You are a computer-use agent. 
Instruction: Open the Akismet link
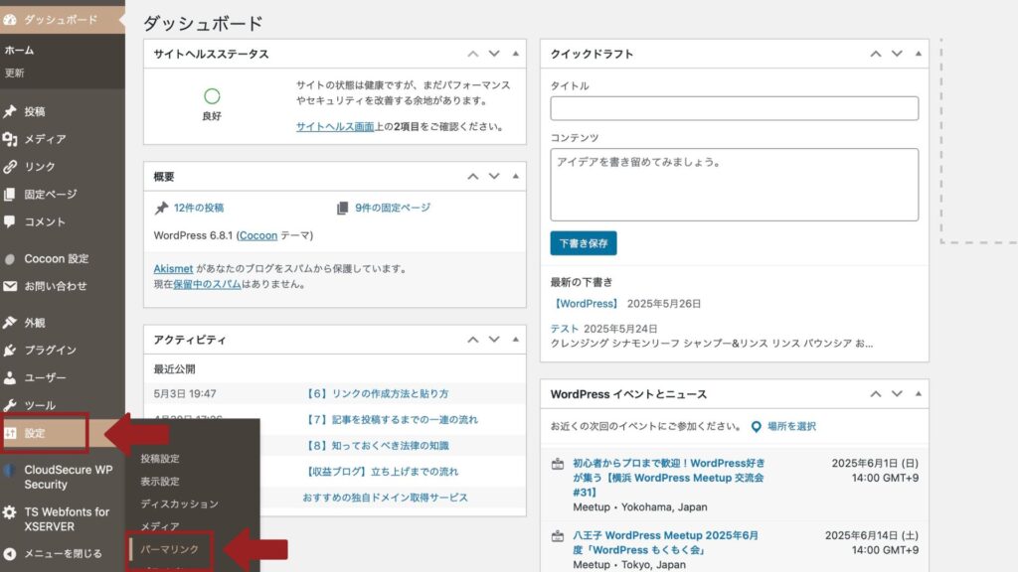[173, 268]
